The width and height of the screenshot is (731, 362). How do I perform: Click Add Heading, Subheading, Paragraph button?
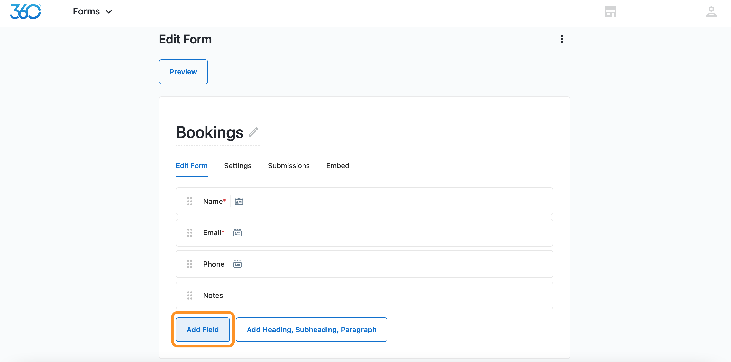(x=311, y=329)
